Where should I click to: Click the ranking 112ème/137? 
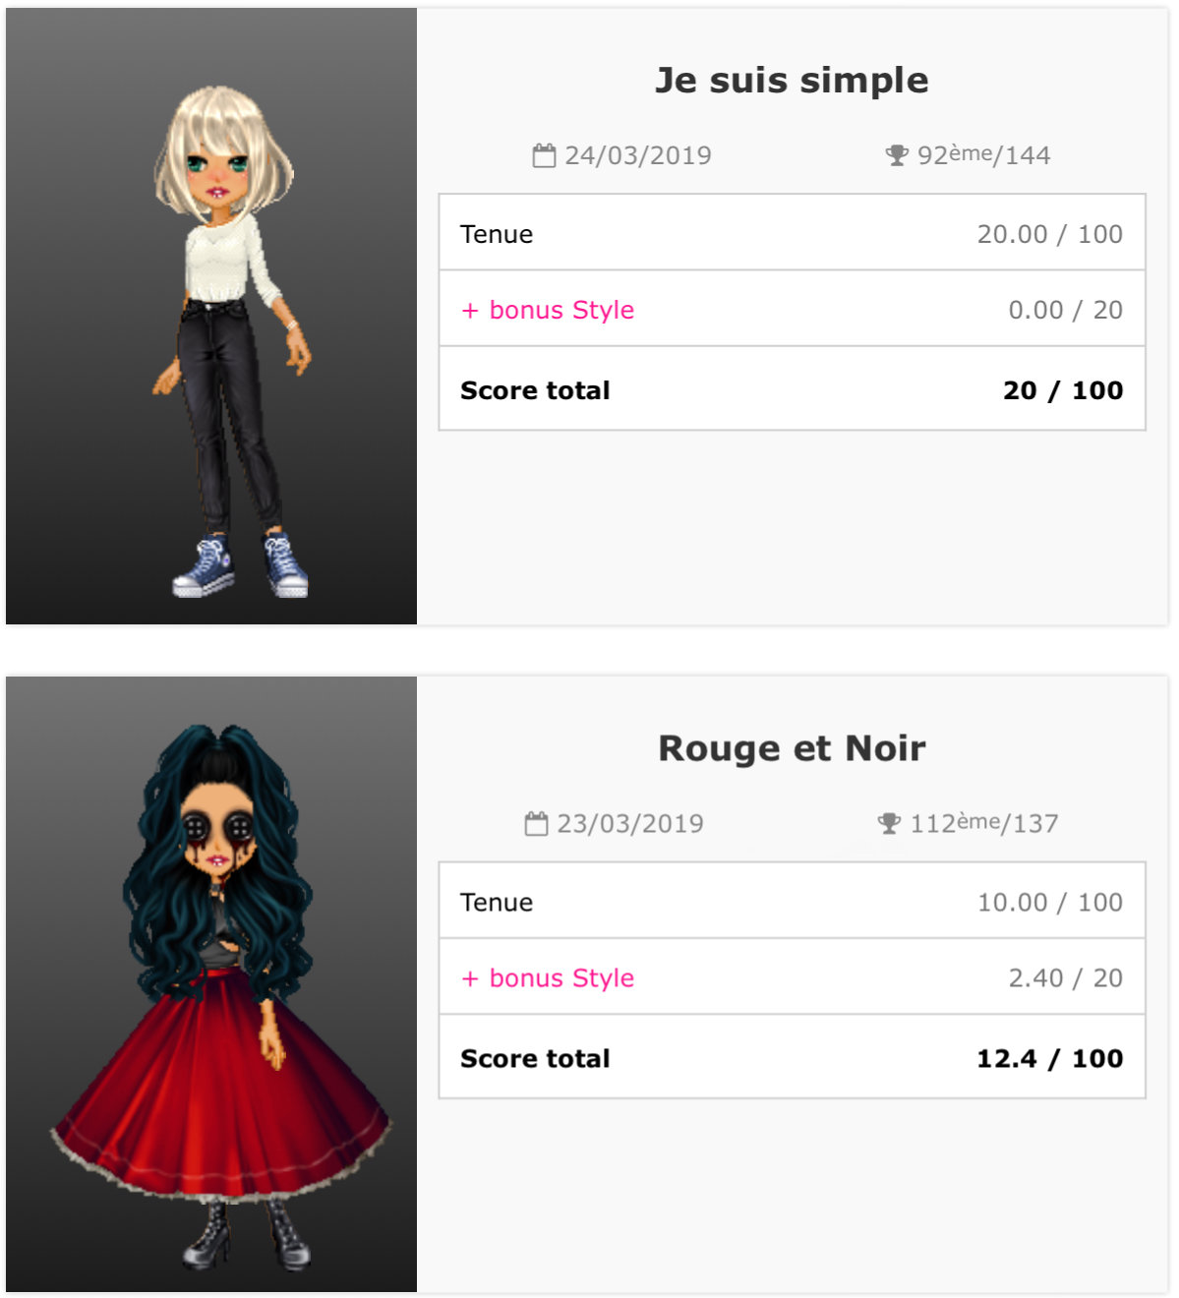point(984,822)
